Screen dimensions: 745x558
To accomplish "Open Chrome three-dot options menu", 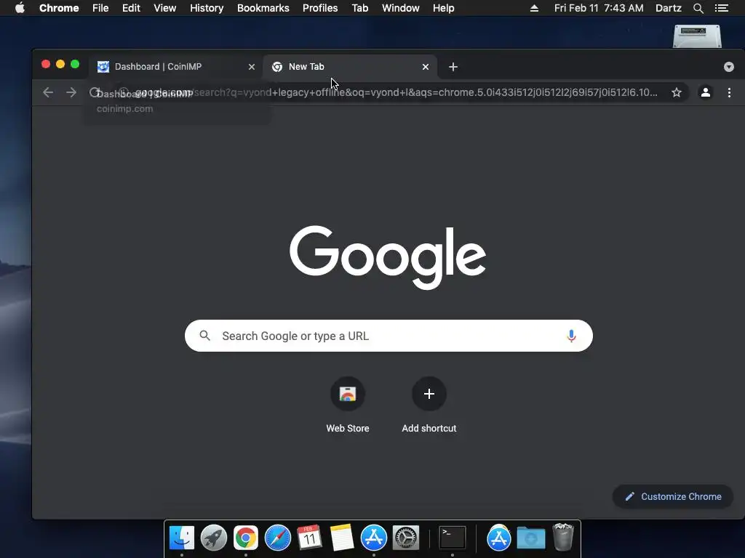I will 729,92.
